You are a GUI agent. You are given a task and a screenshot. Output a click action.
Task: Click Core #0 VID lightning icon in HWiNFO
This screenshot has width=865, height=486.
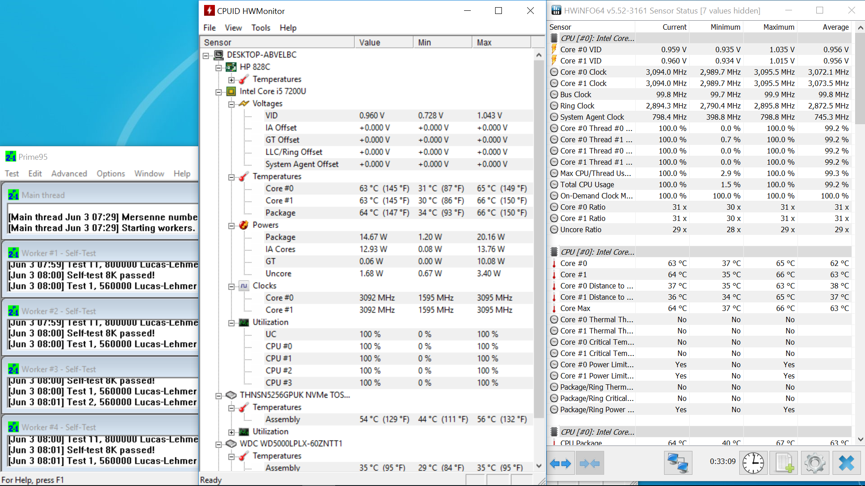pyautogui.click(x=554, y=49)
